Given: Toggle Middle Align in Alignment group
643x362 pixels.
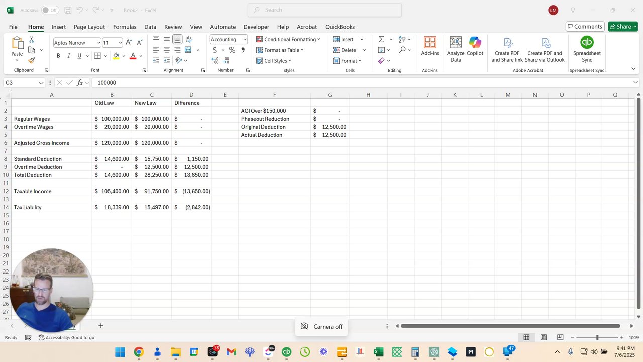Looking at the screenshot, I should click(167, 39).
